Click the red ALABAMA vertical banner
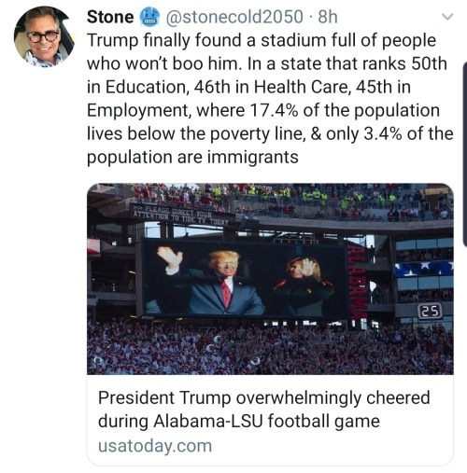 click(358, 282)
